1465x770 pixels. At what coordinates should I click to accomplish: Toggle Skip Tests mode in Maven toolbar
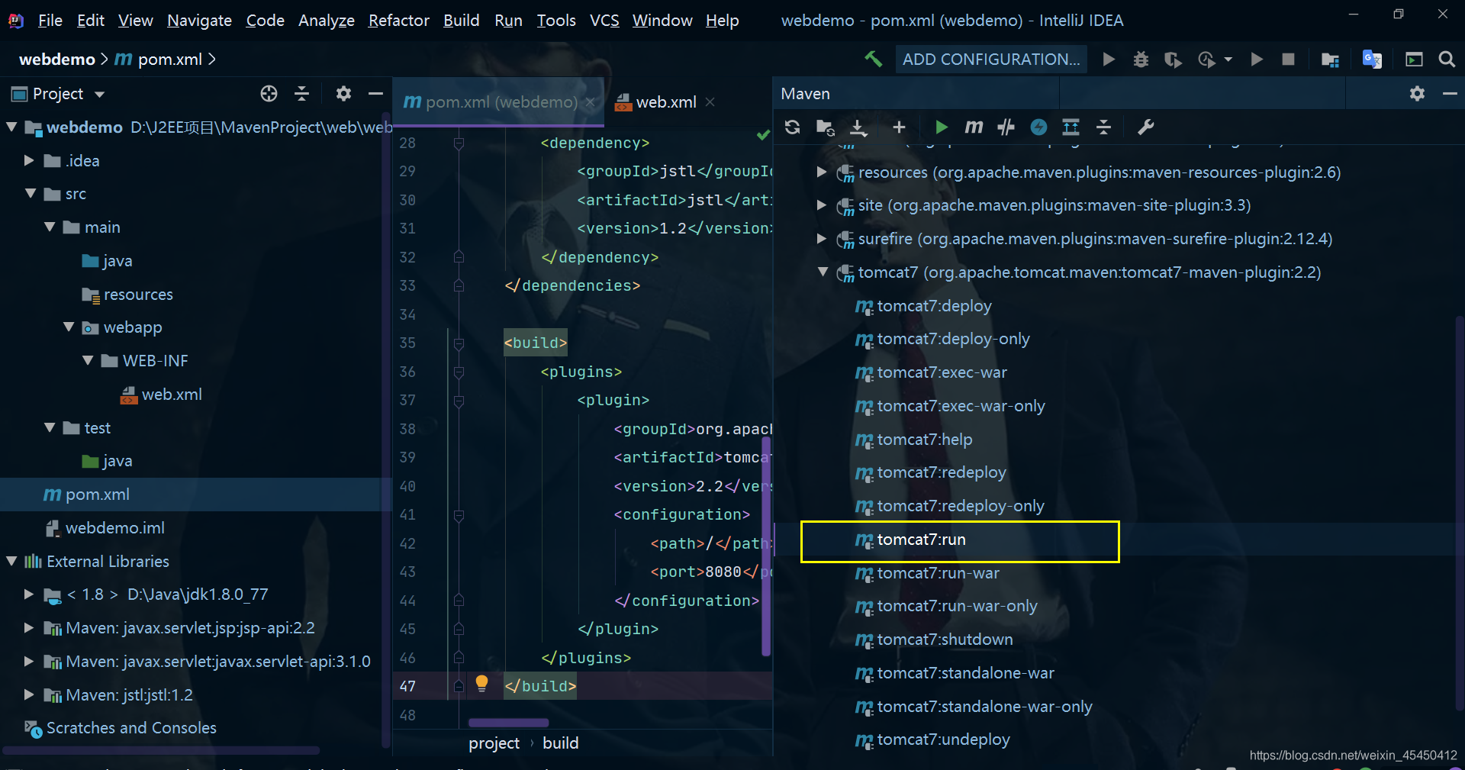(1038, 127)
